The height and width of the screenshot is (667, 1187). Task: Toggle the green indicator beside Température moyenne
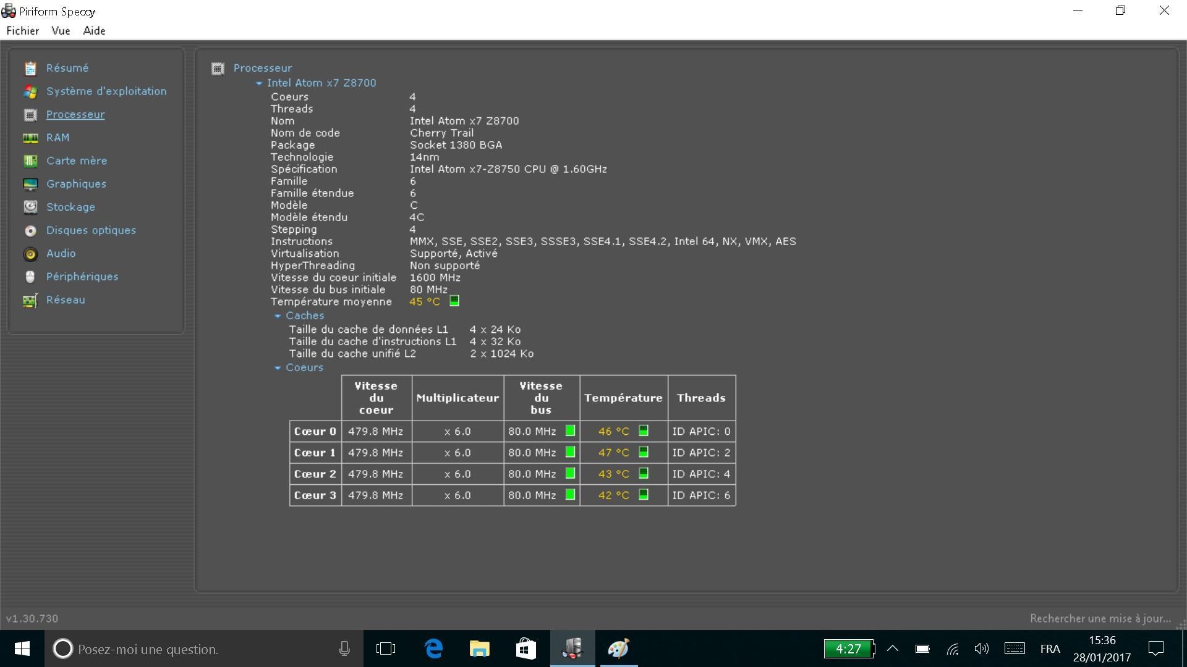point(454,301)
